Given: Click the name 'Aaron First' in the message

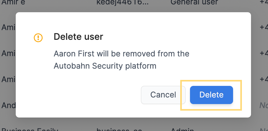Looking at the screenshot, I should coord(74,54).
